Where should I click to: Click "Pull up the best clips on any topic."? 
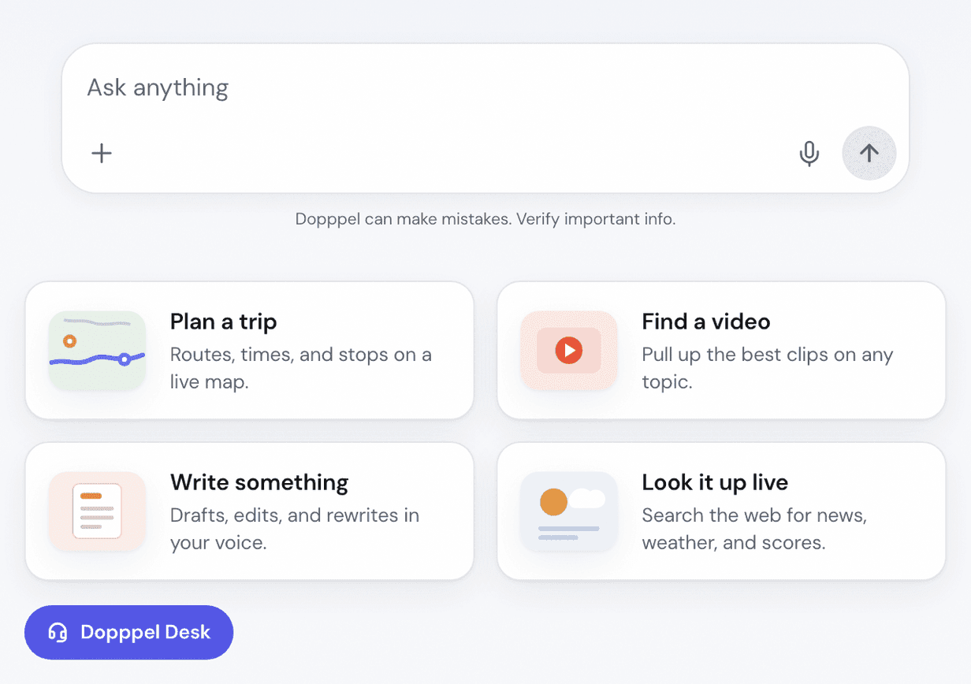click(x=767, y=368)
